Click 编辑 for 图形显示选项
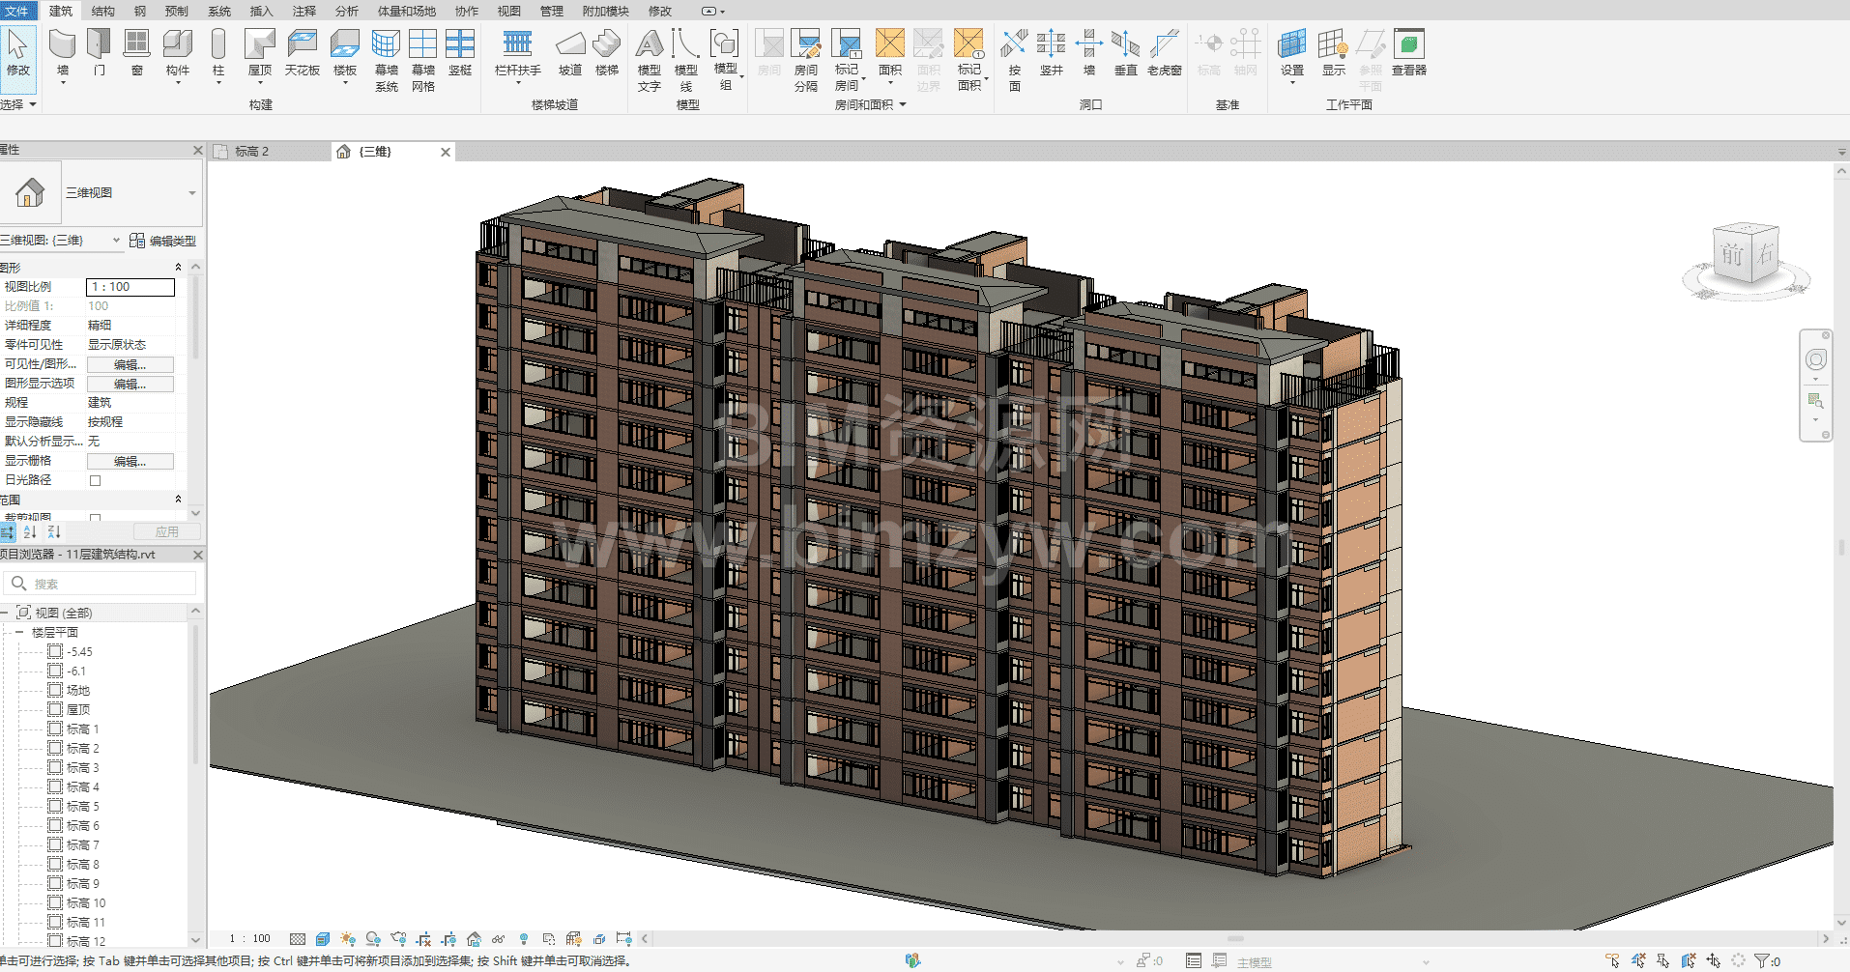 coord(130,384)
